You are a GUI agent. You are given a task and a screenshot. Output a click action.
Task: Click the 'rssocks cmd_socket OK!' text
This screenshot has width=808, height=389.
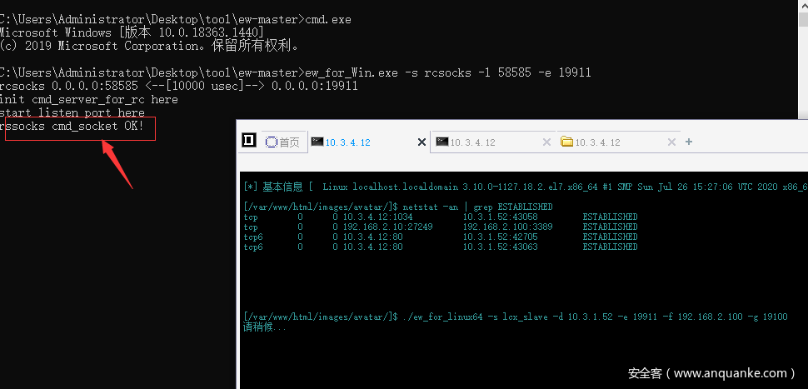(72, 127)
